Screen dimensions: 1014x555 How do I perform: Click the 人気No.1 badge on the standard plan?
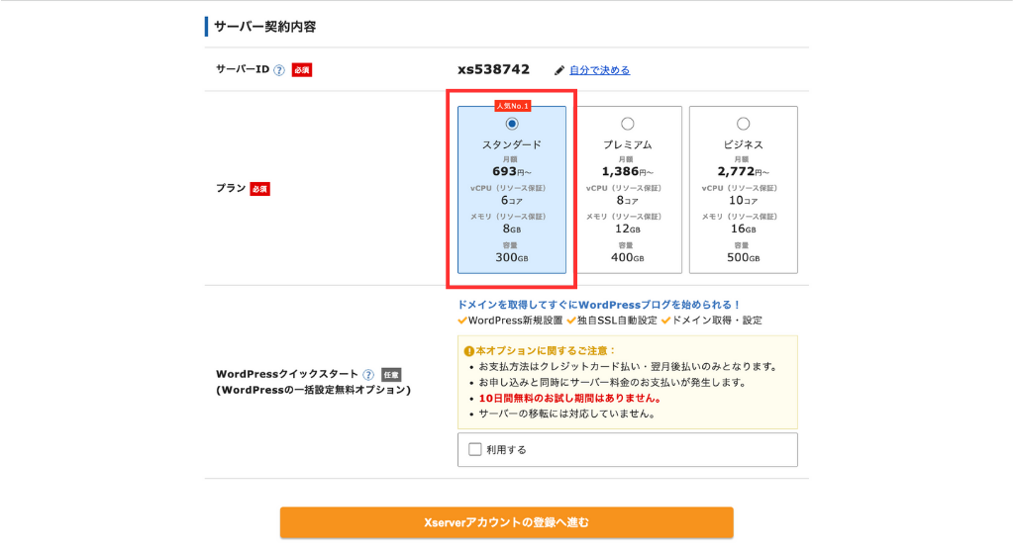pos(512,105)
